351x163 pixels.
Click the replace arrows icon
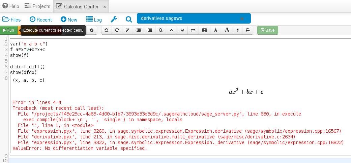click(193, 30)
